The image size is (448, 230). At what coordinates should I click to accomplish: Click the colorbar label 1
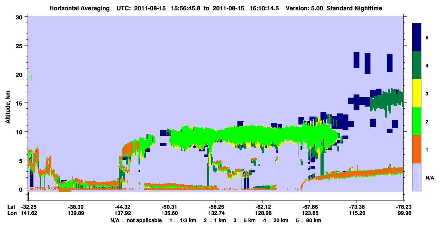point(427,149)
